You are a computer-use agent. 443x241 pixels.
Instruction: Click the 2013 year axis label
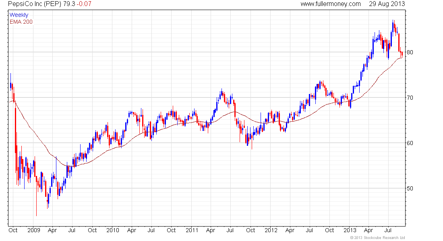coord(350,230)
